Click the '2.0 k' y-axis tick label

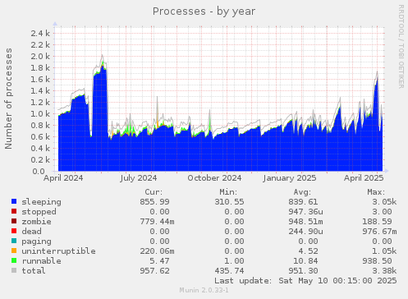(x=40, y=56)
